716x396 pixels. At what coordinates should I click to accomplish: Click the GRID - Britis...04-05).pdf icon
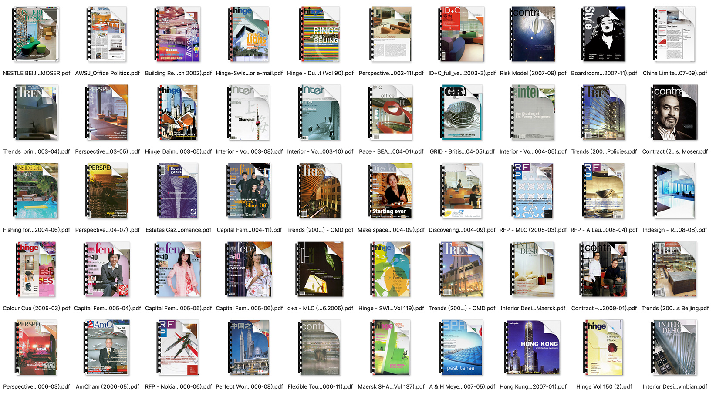pyautogui.click(x=462, y=112)
